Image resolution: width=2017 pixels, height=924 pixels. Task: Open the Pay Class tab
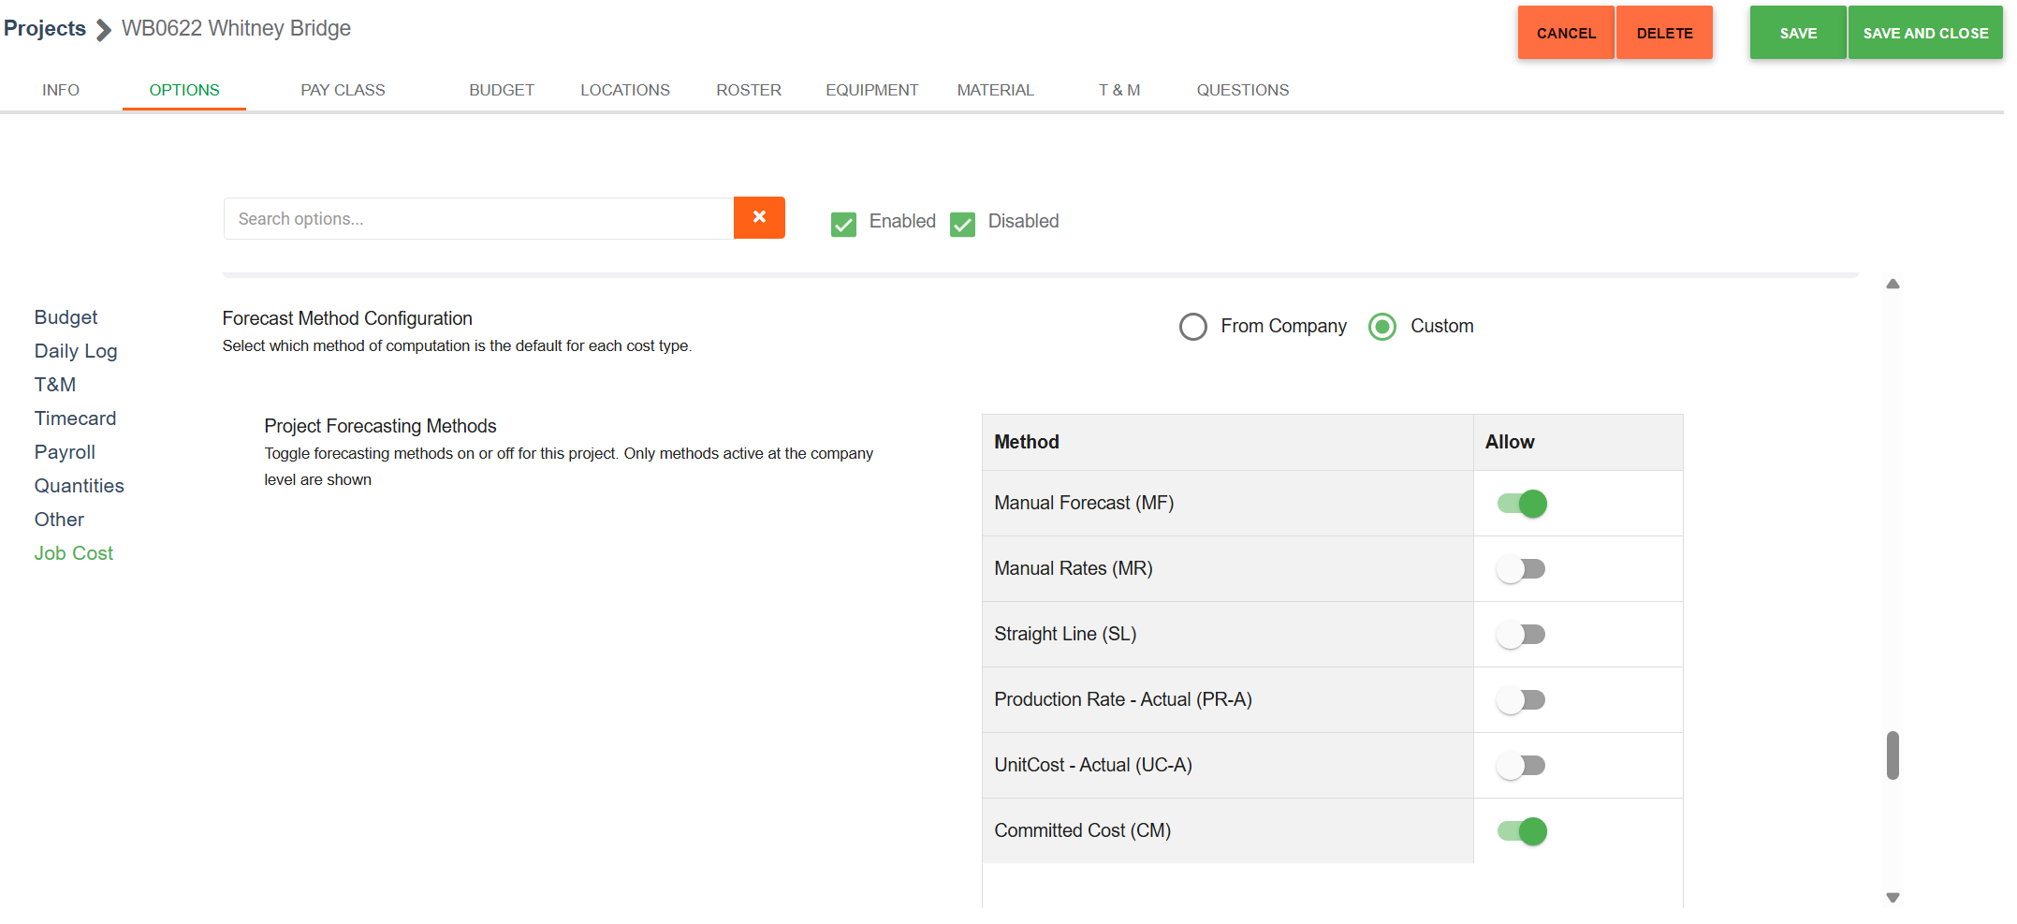[343, 90]
